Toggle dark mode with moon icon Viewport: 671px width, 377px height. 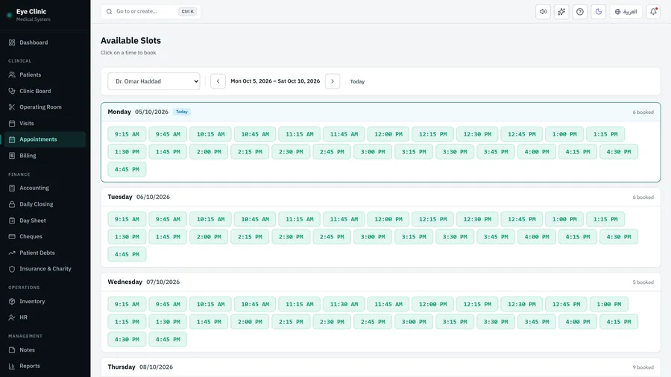(x=598, y=11)
